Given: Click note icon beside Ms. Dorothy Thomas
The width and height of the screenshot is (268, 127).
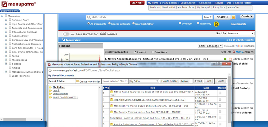Looking at the screenshot, I should (x=112, y=112).
